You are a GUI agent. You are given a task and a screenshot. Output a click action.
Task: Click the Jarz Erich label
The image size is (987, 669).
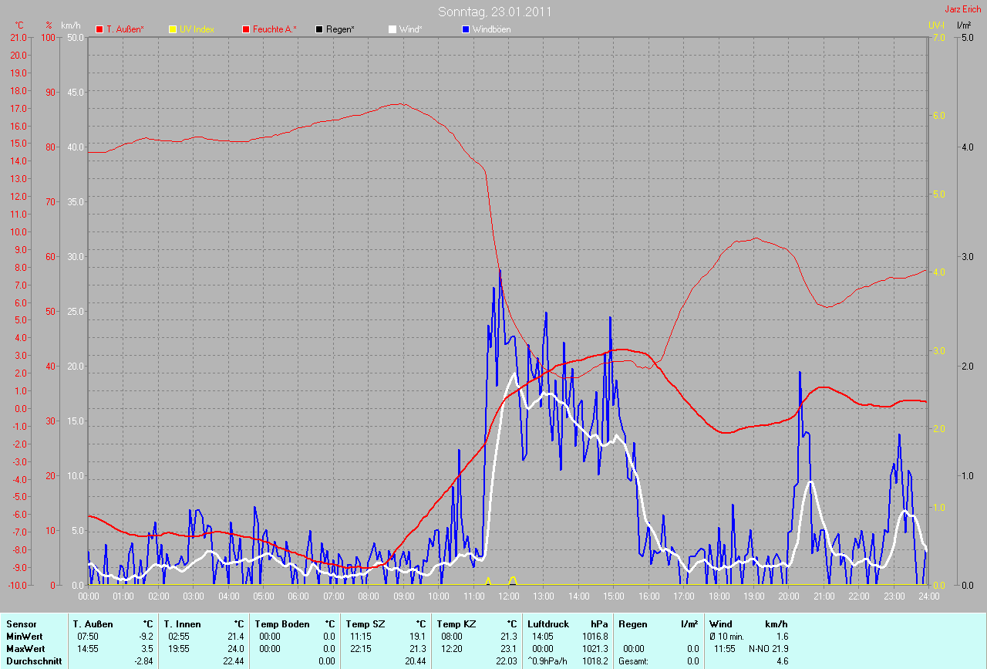962,9
